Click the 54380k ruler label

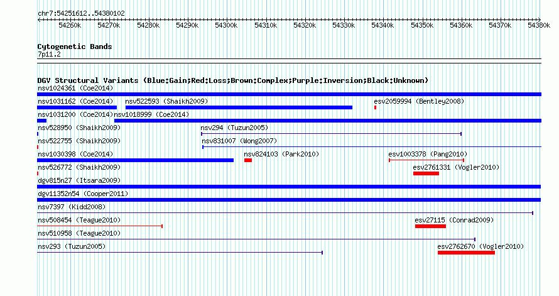coord(539,25)
